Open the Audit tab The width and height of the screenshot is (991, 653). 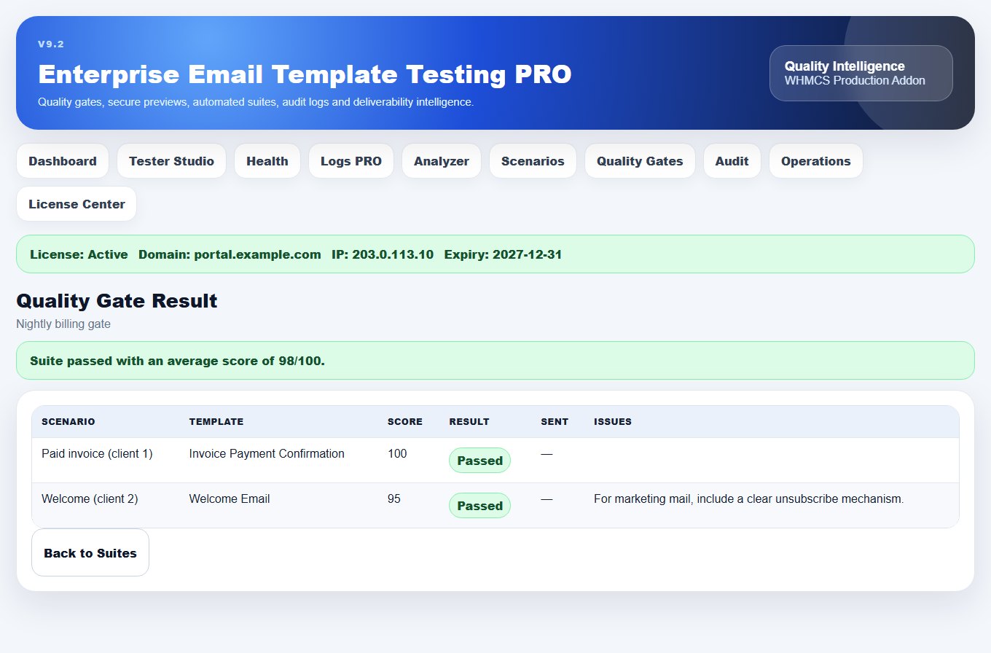(x=732, y=161)
